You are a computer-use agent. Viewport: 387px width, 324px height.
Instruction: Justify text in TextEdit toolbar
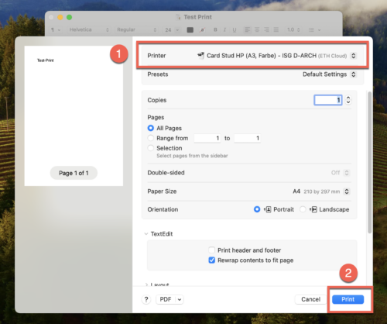pos(276,29)
